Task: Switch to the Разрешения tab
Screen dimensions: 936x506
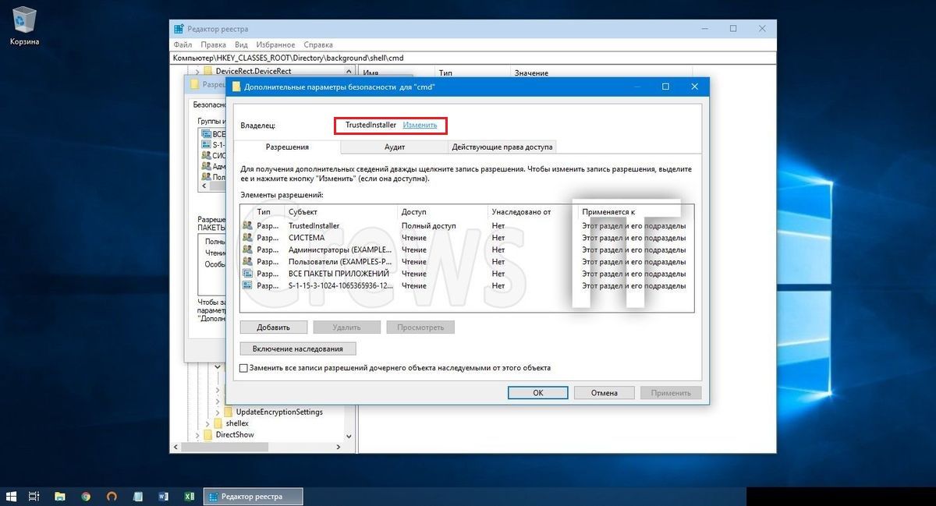Action: pos(287,147)
